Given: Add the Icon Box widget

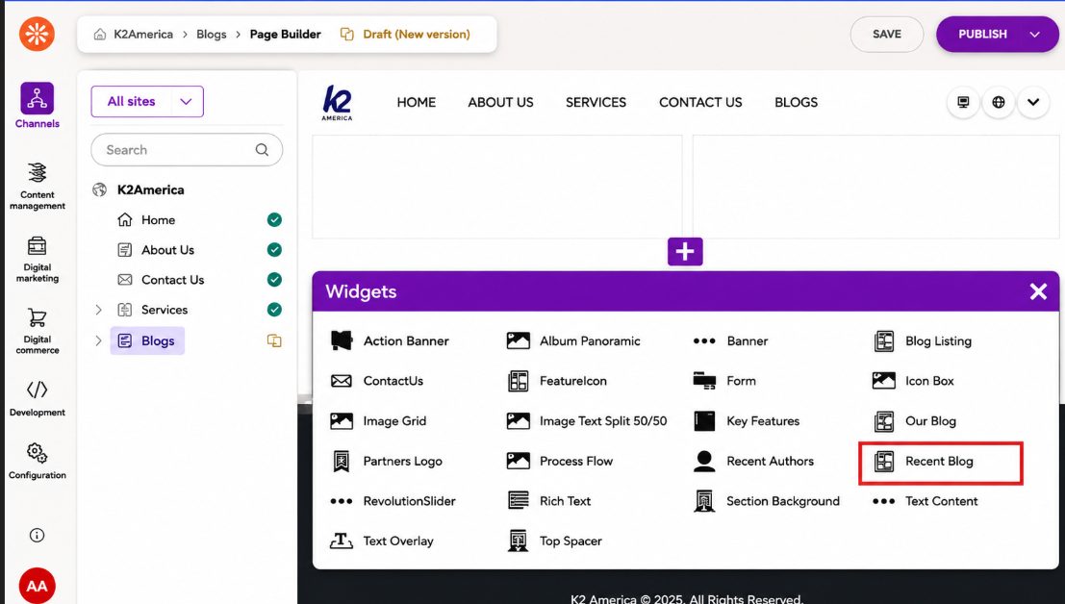Looking at the screenshot, I should click(x=914, y=381).
